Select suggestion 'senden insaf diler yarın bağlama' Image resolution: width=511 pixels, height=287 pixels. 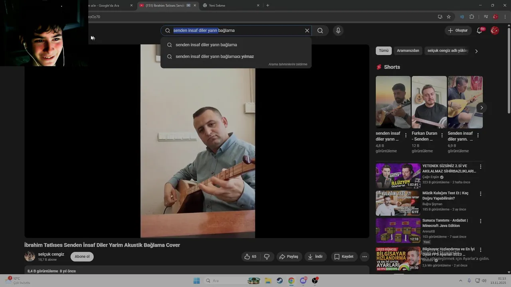[236, 45]
